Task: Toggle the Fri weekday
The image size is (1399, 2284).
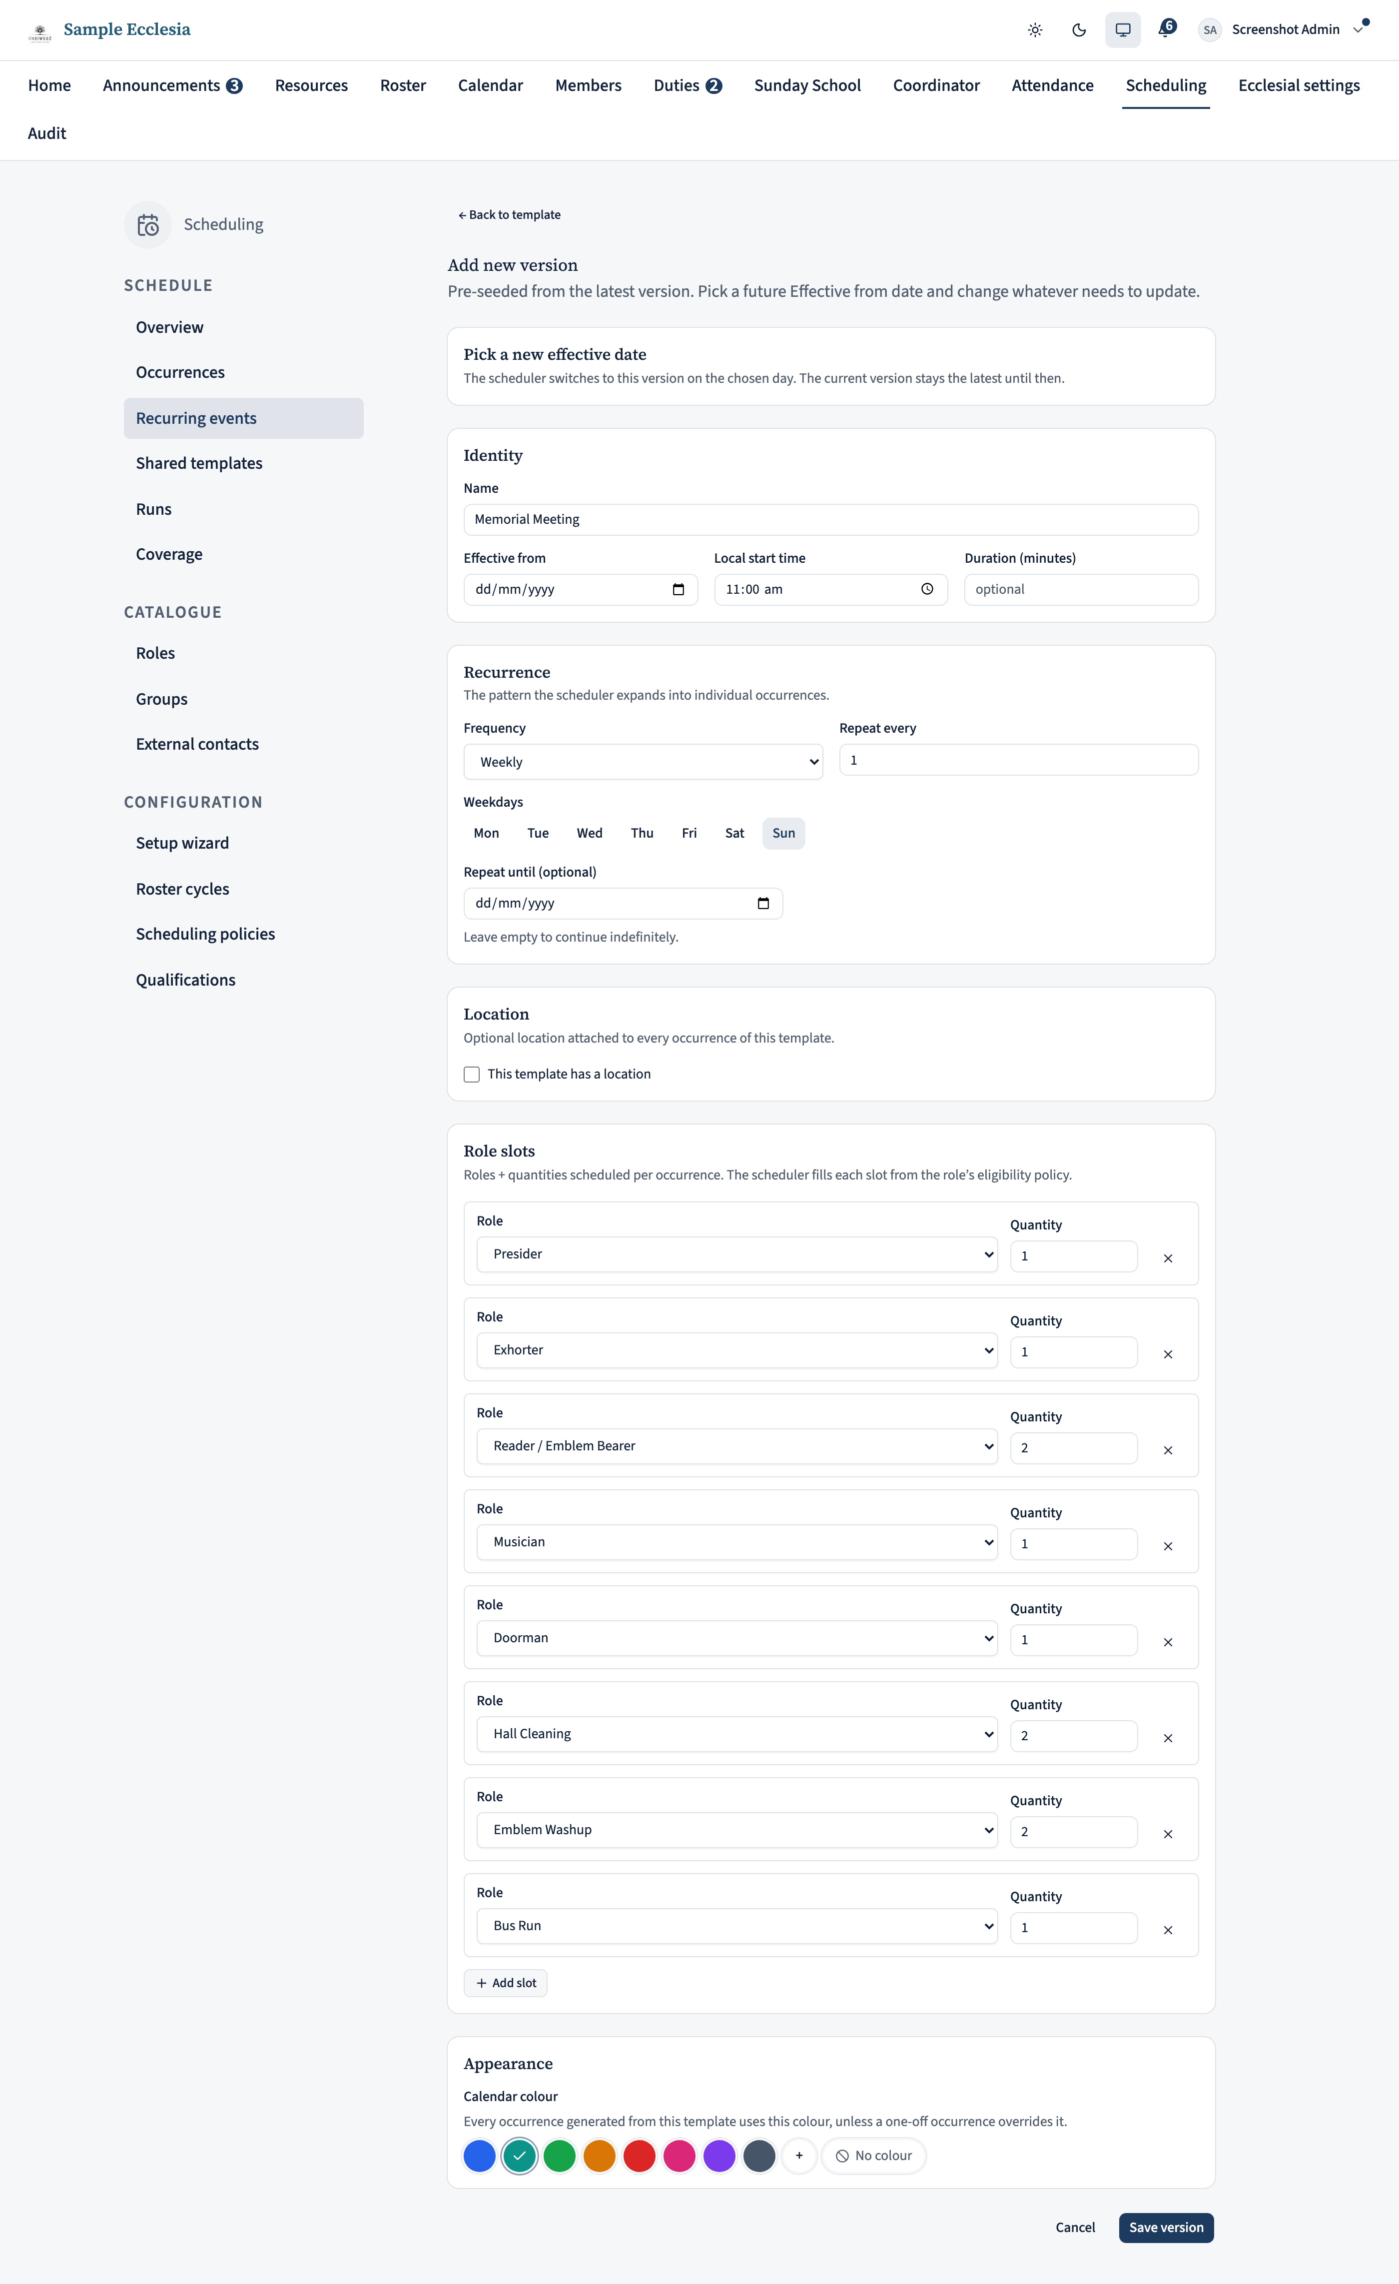Action: 690,833
